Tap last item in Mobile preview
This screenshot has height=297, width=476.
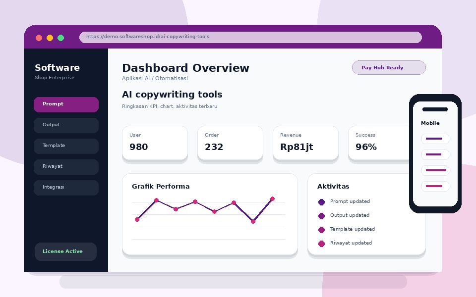tap(435, 186)
